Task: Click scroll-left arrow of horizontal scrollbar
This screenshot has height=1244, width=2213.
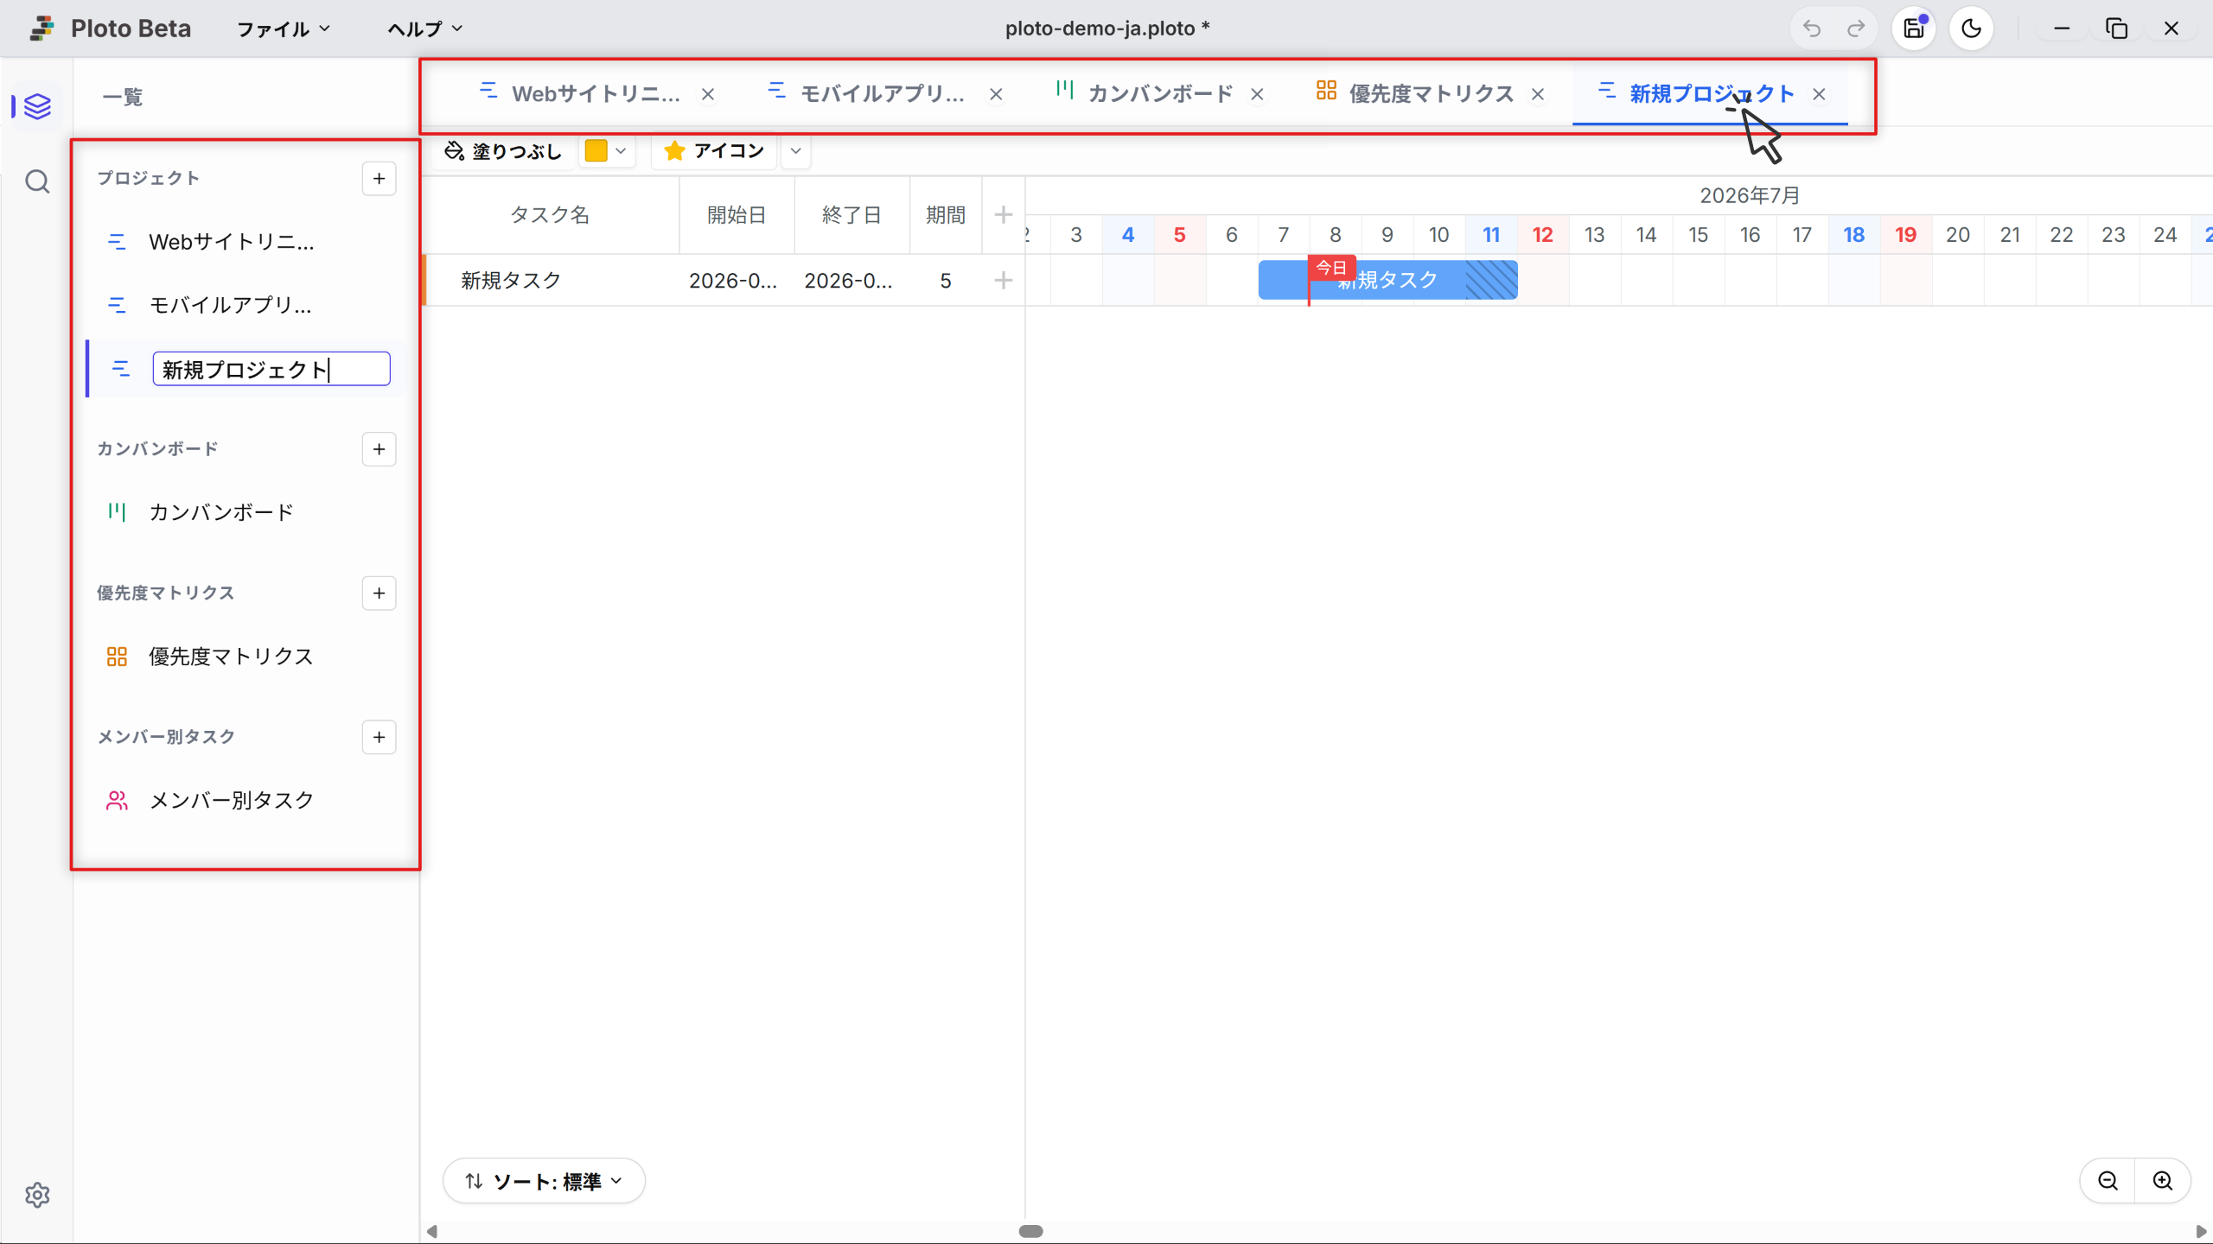Action: coord(431,1231)
